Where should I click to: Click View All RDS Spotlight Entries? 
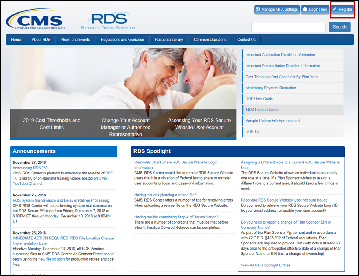(265, 265)
